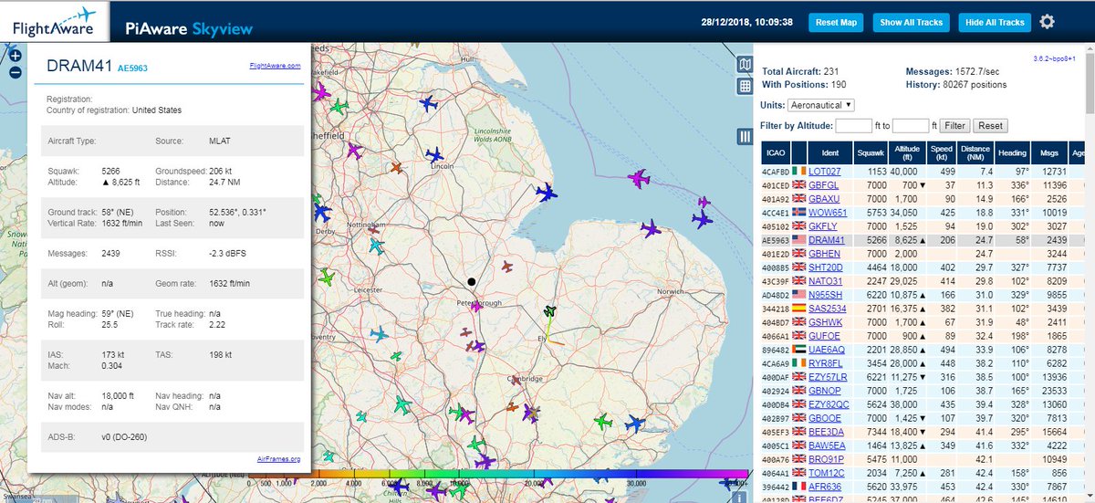This screenshot has width=1095, height=503.
Task: Open the DRAM41 ident link in table
Action: tap(826, 239)
